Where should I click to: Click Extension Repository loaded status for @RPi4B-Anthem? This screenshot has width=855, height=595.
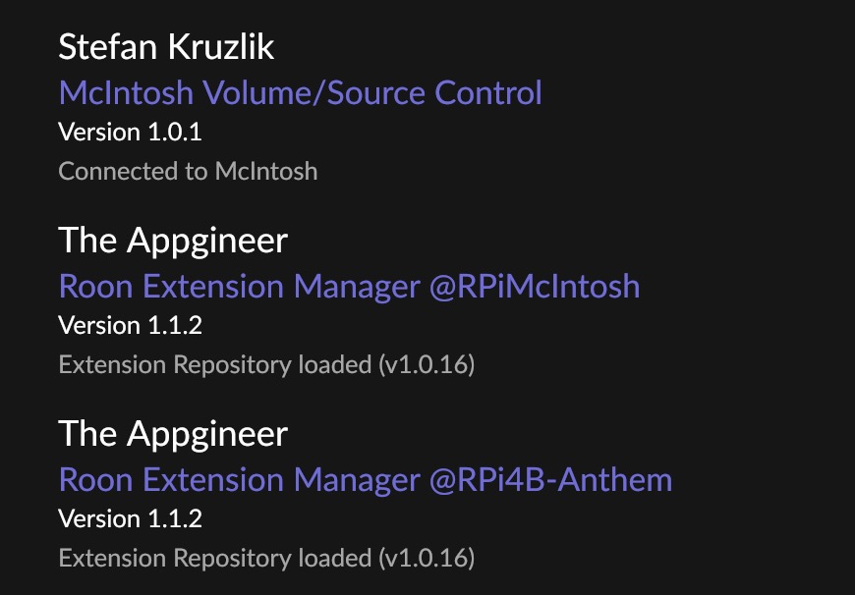pyautogui.click(x=266, y=558)
